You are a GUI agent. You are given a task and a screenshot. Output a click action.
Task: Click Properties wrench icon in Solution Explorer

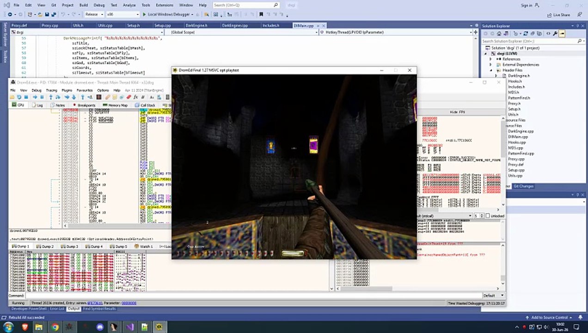pyautogui.click(x=555, y=34)
